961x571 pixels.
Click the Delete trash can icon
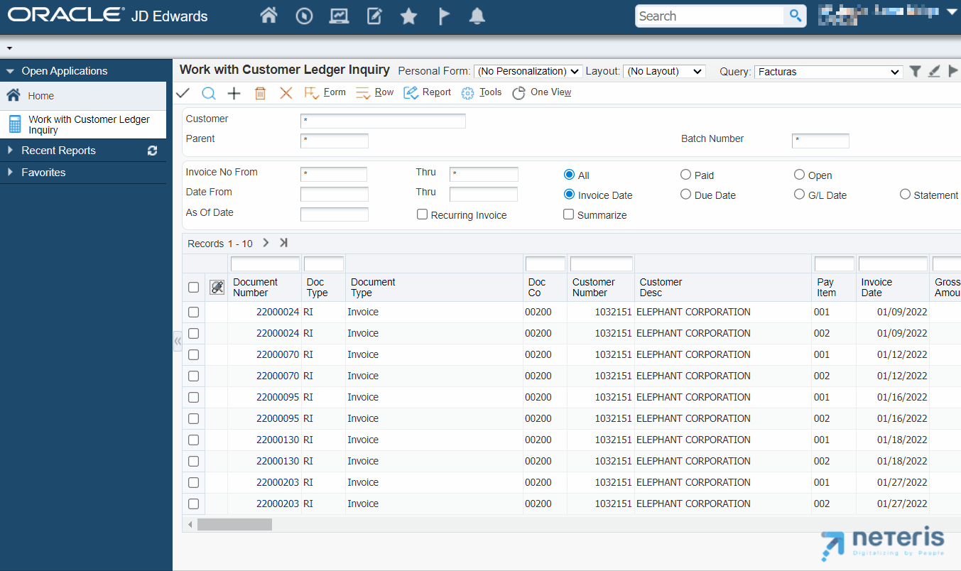(x=260, y=93)
